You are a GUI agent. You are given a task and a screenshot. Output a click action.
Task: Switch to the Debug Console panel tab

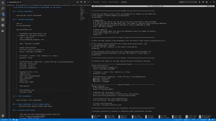(114, 2)
